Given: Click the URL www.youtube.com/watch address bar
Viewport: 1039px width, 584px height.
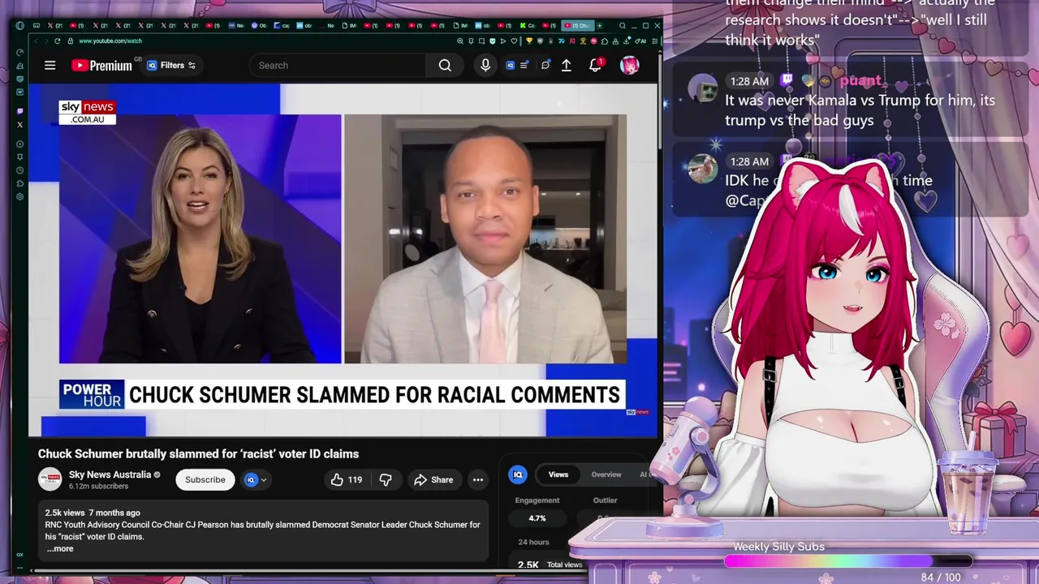Looking at the screenshot, I should 110,41.
